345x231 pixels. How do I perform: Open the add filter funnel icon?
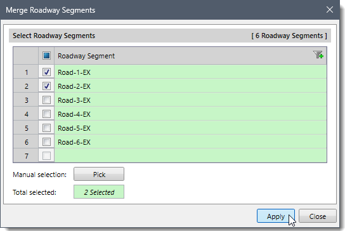(318, 55)
